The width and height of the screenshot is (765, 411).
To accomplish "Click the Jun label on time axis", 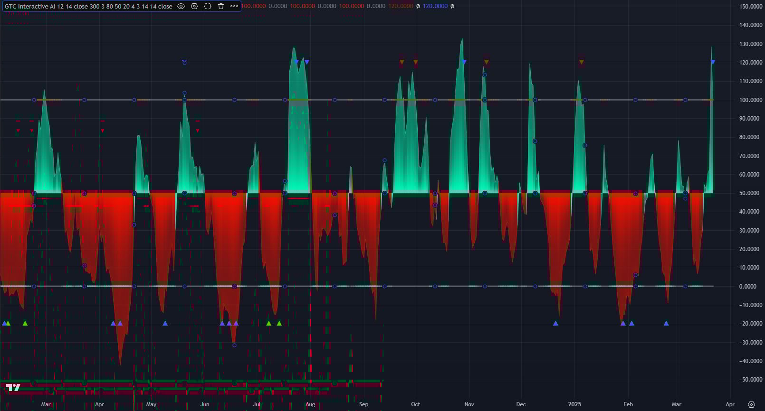I will [x=205, y=404].
